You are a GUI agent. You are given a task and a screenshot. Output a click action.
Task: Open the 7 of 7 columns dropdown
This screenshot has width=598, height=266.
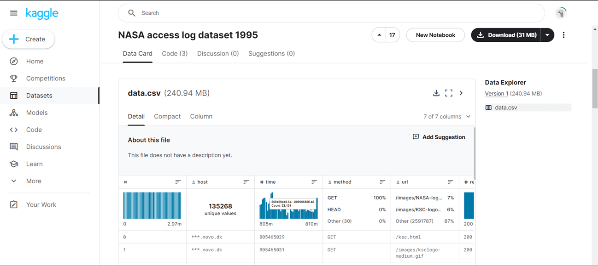(x=447, y=117)
